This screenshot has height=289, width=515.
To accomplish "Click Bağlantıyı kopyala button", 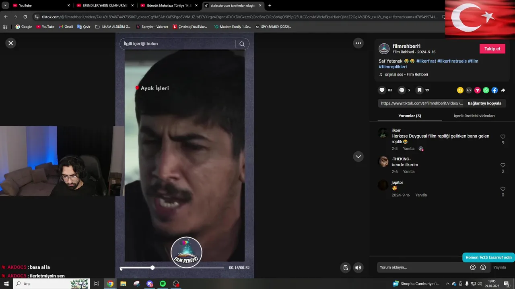I will pos(484,103).
